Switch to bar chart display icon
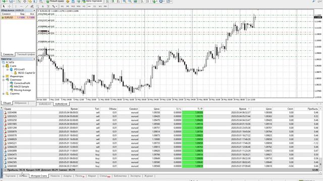Viewport: 323px width, 181px height. tap(107, 1)
